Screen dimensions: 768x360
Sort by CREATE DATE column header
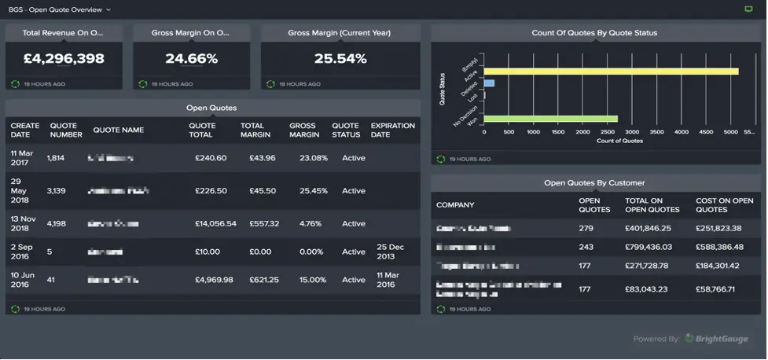(24, 130)
